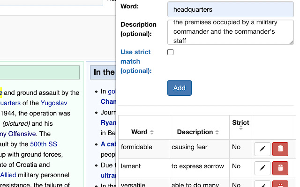Select the 'to express sorrow' description cell
The height and width of the screenshot is (187, 300).
click(x=199, y=168)
